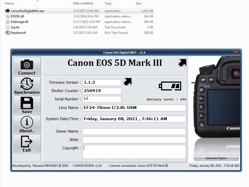Click the Synchronize clock button
This screenshot has width=249, height=187.
(x=27, y=86)
